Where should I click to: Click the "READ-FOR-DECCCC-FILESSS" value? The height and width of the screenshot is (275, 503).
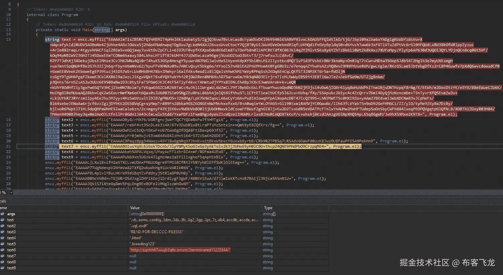tap(156, 232)
